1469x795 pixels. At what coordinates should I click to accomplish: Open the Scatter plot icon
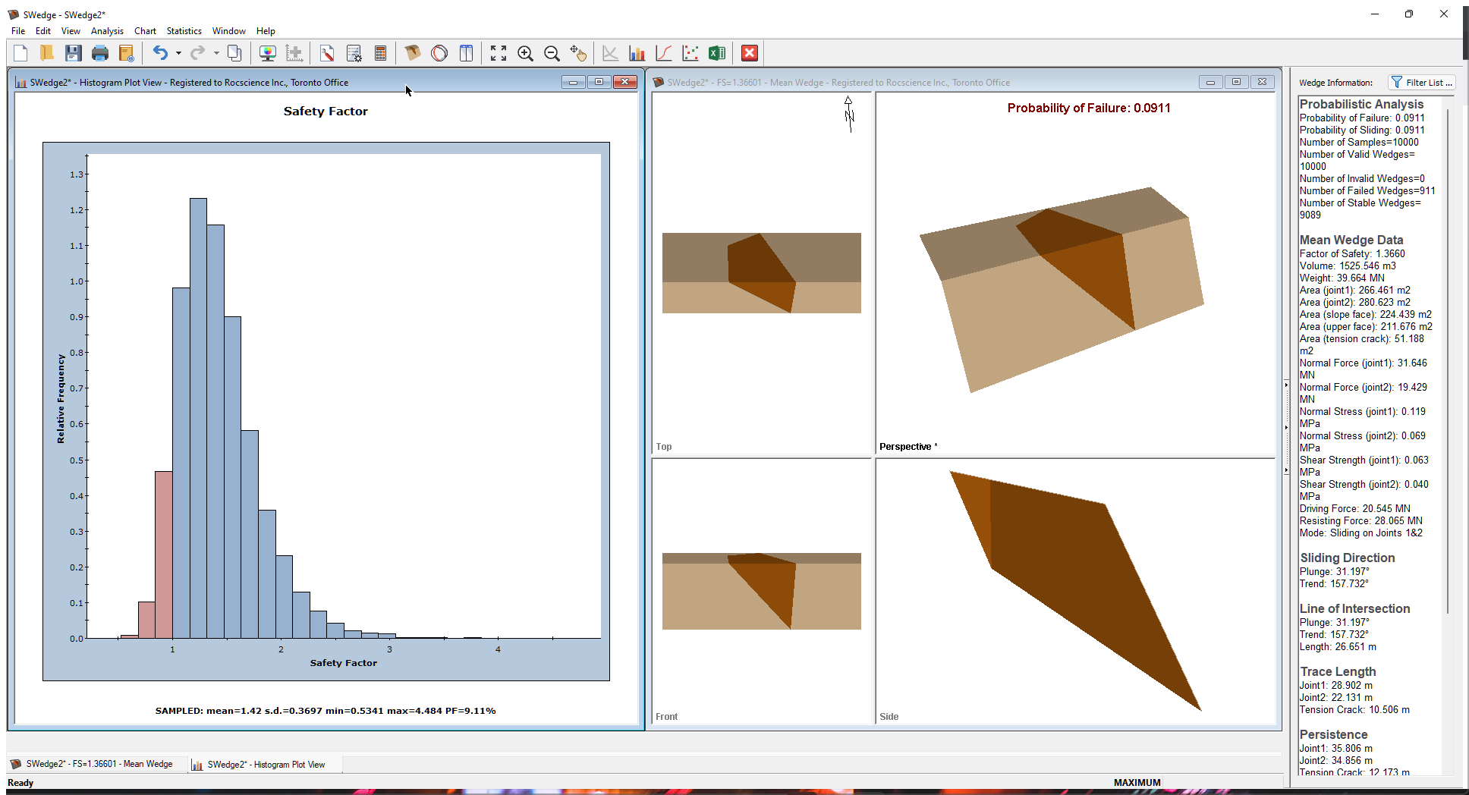(x=690, y=53)
